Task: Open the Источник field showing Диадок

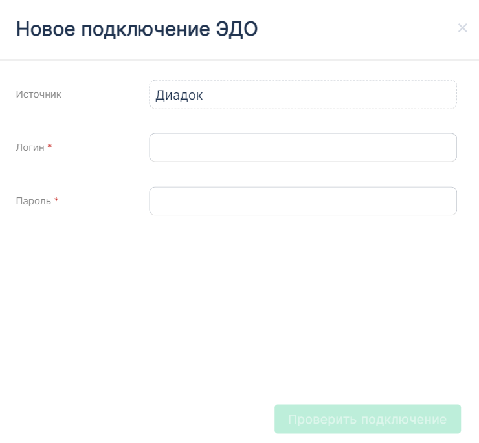Action: pos(303,94)
